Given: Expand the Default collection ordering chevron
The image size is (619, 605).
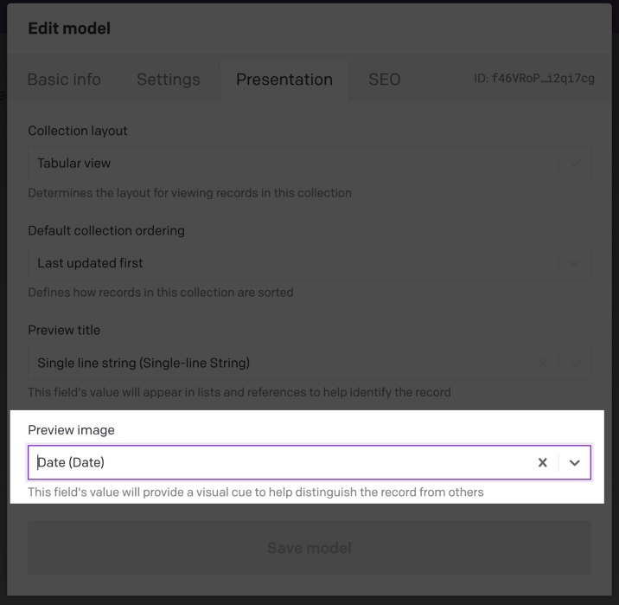Looking at the screenshot, I should coord(574,263).
